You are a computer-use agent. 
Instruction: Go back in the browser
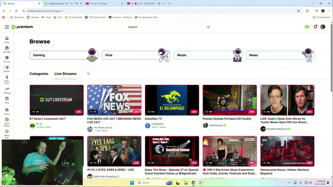[x=4, y=11]
